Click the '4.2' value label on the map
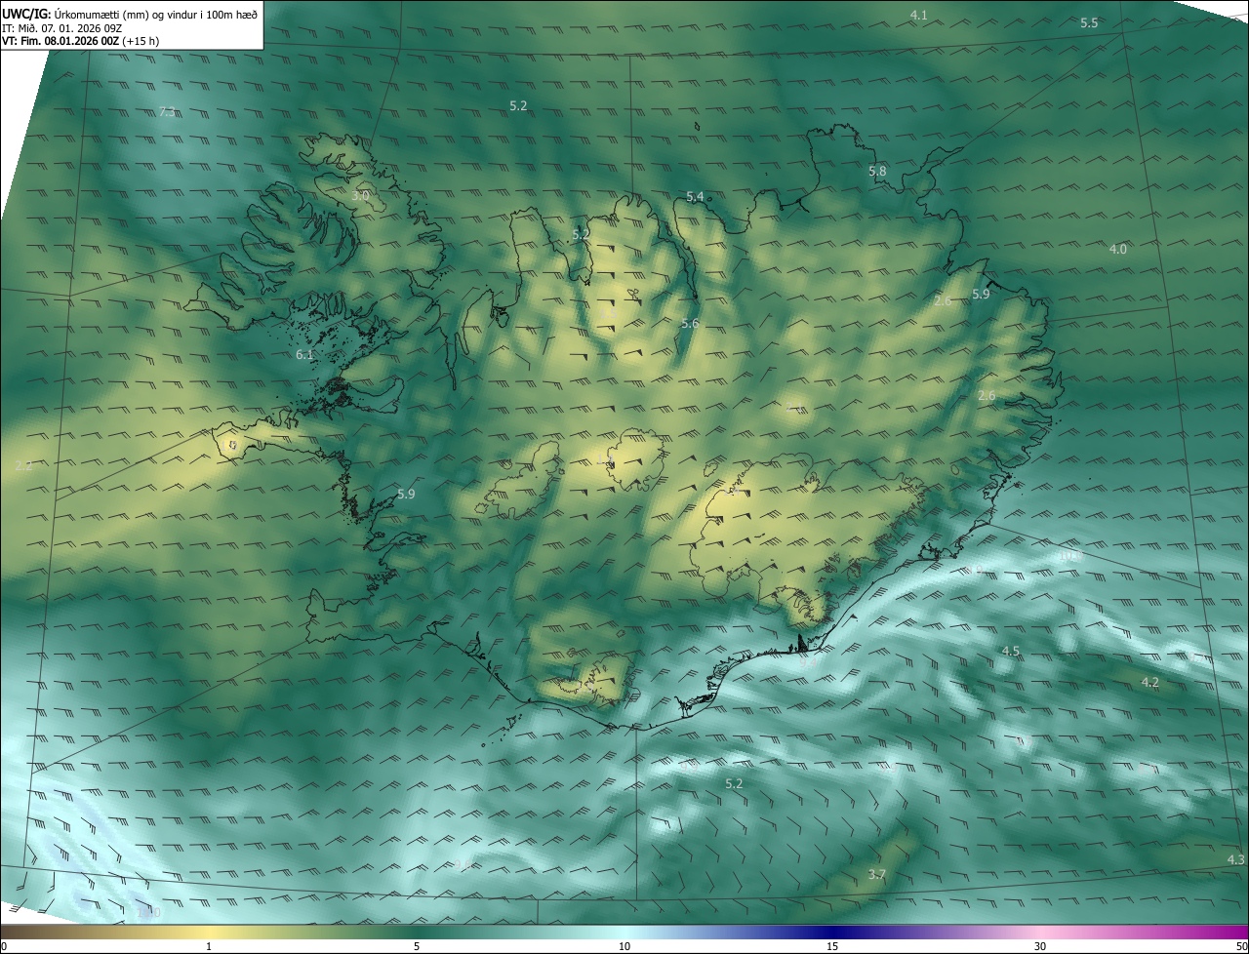The width and height of the screenshot is (1249, 954). pos(1149,682)
